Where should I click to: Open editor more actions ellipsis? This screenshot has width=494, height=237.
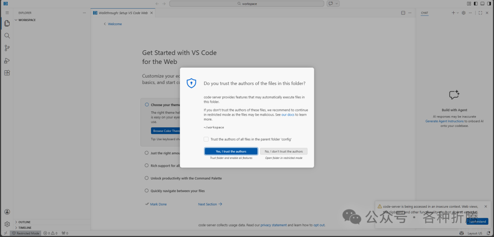tap(410, 13)
